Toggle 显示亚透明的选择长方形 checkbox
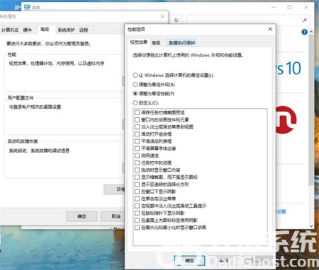Viewport: 319px width, 270px height. 137,184
